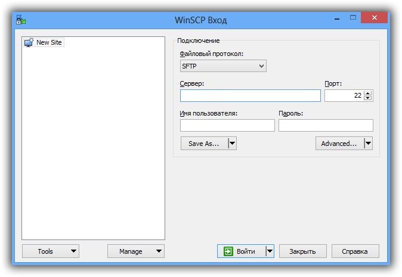Select the New Site tree entry
402x277 pixels.
click(x=43, y=42)
